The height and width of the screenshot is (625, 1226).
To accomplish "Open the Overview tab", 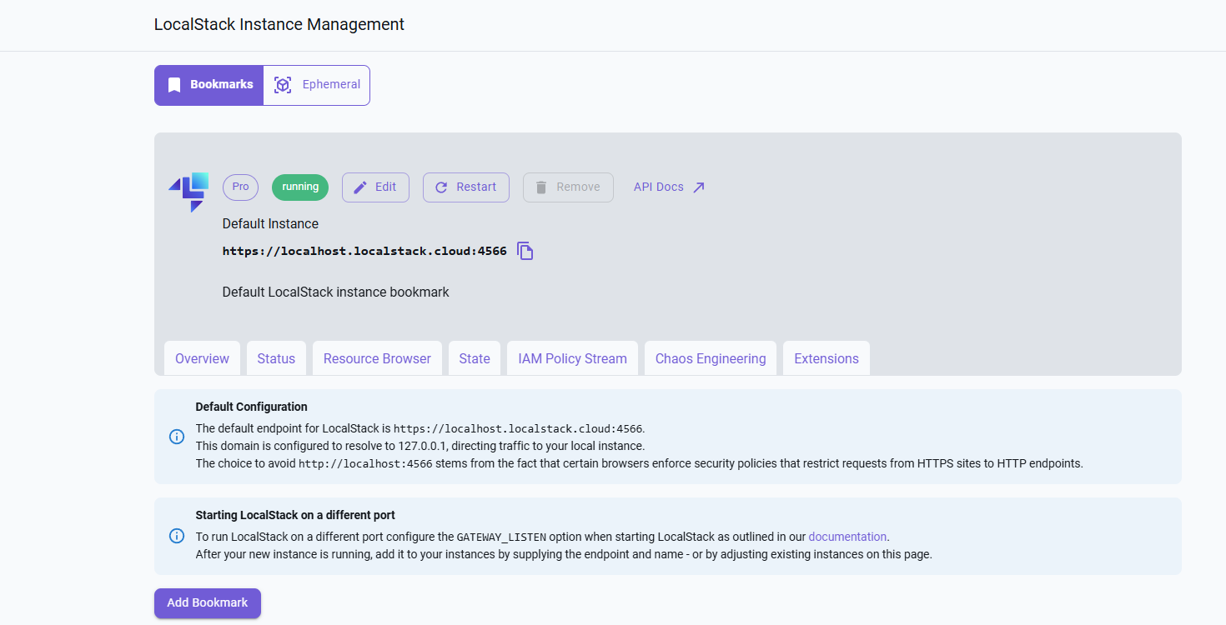I will pos(202,358).
